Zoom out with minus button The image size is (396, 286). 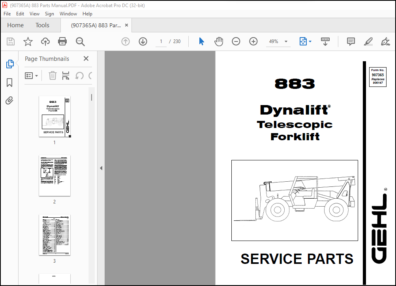click(236, 41)
